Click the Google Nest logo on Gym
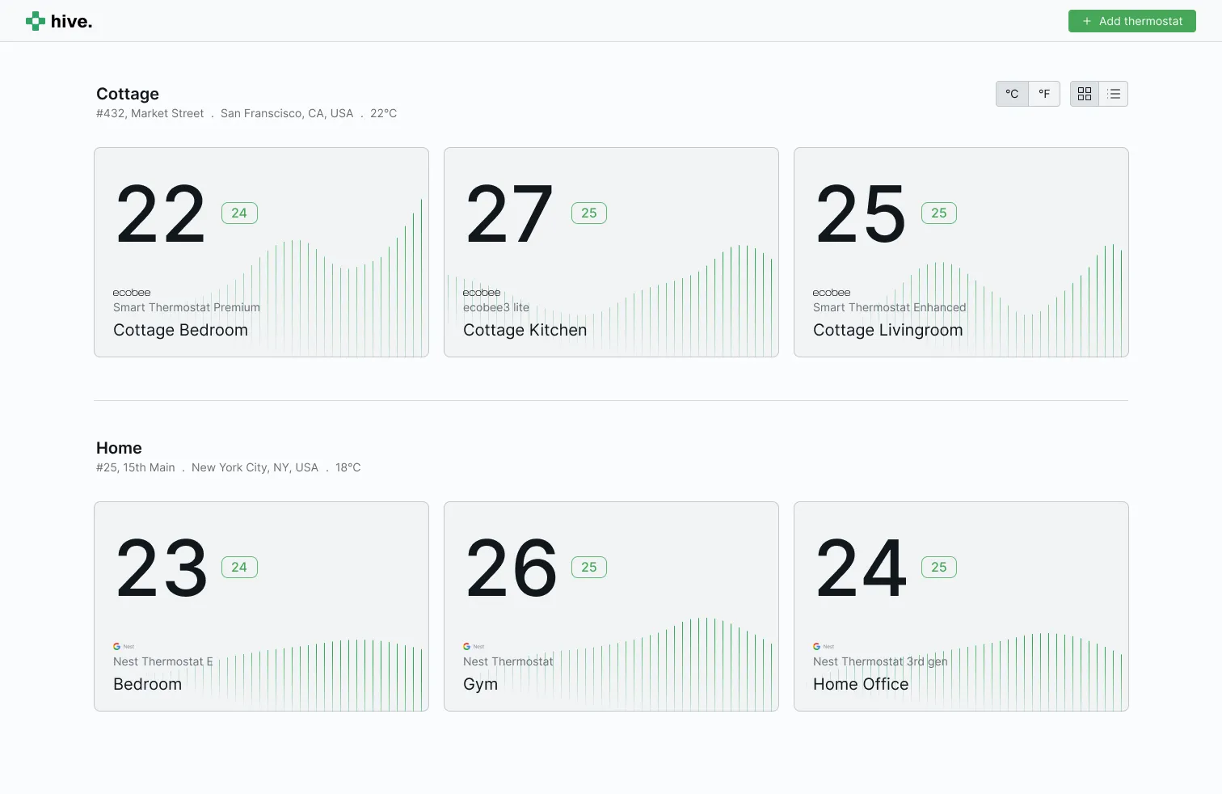The width and height of the screenshot is (1222, 794). coord(474,647)
